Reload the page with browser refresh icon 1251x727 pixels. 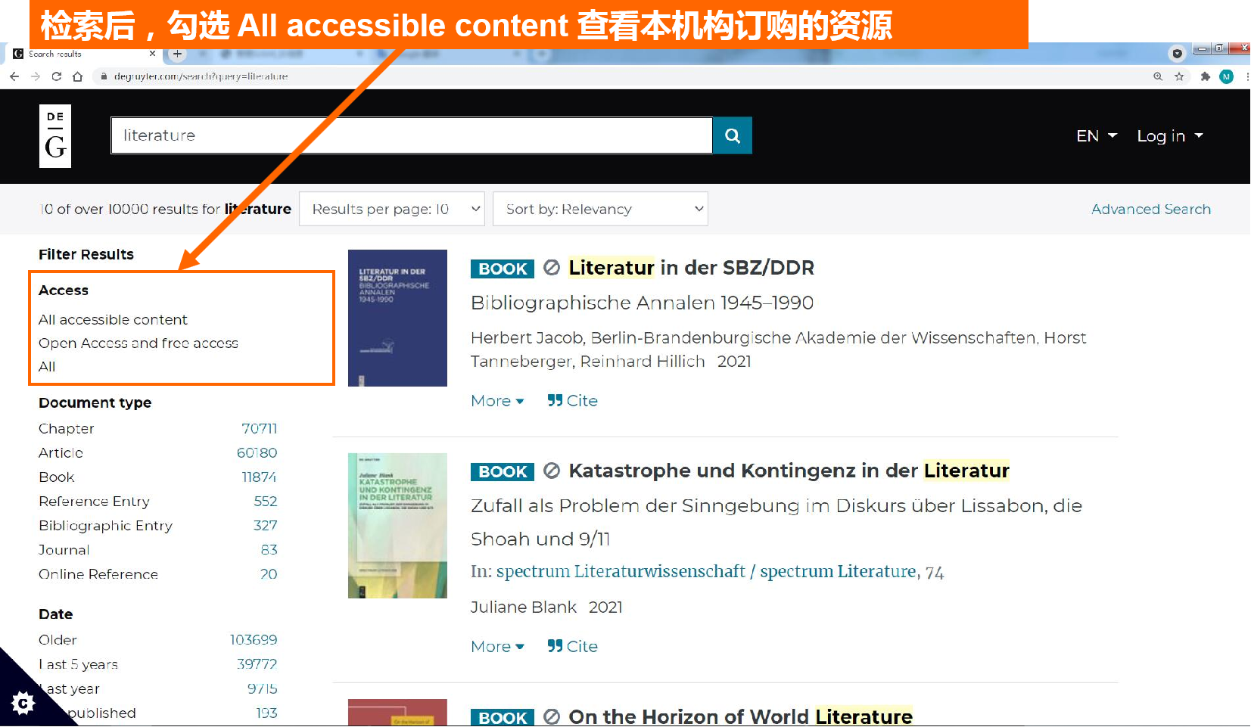coord(56,76)
